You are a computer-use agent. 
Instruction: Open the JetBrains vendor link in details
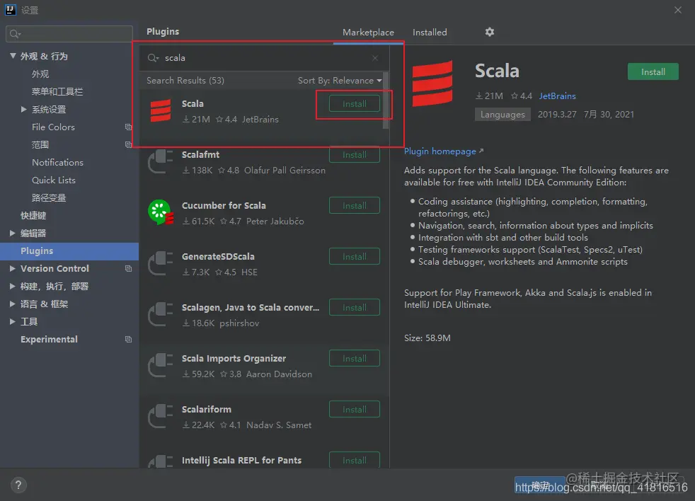557,96
